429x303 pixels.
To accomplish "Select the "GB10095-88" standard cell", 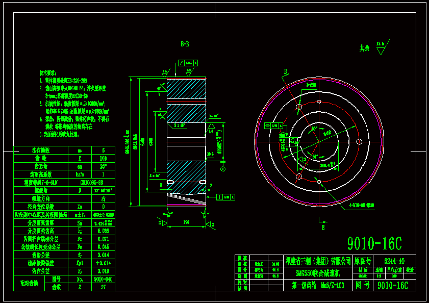I will 92,183.
